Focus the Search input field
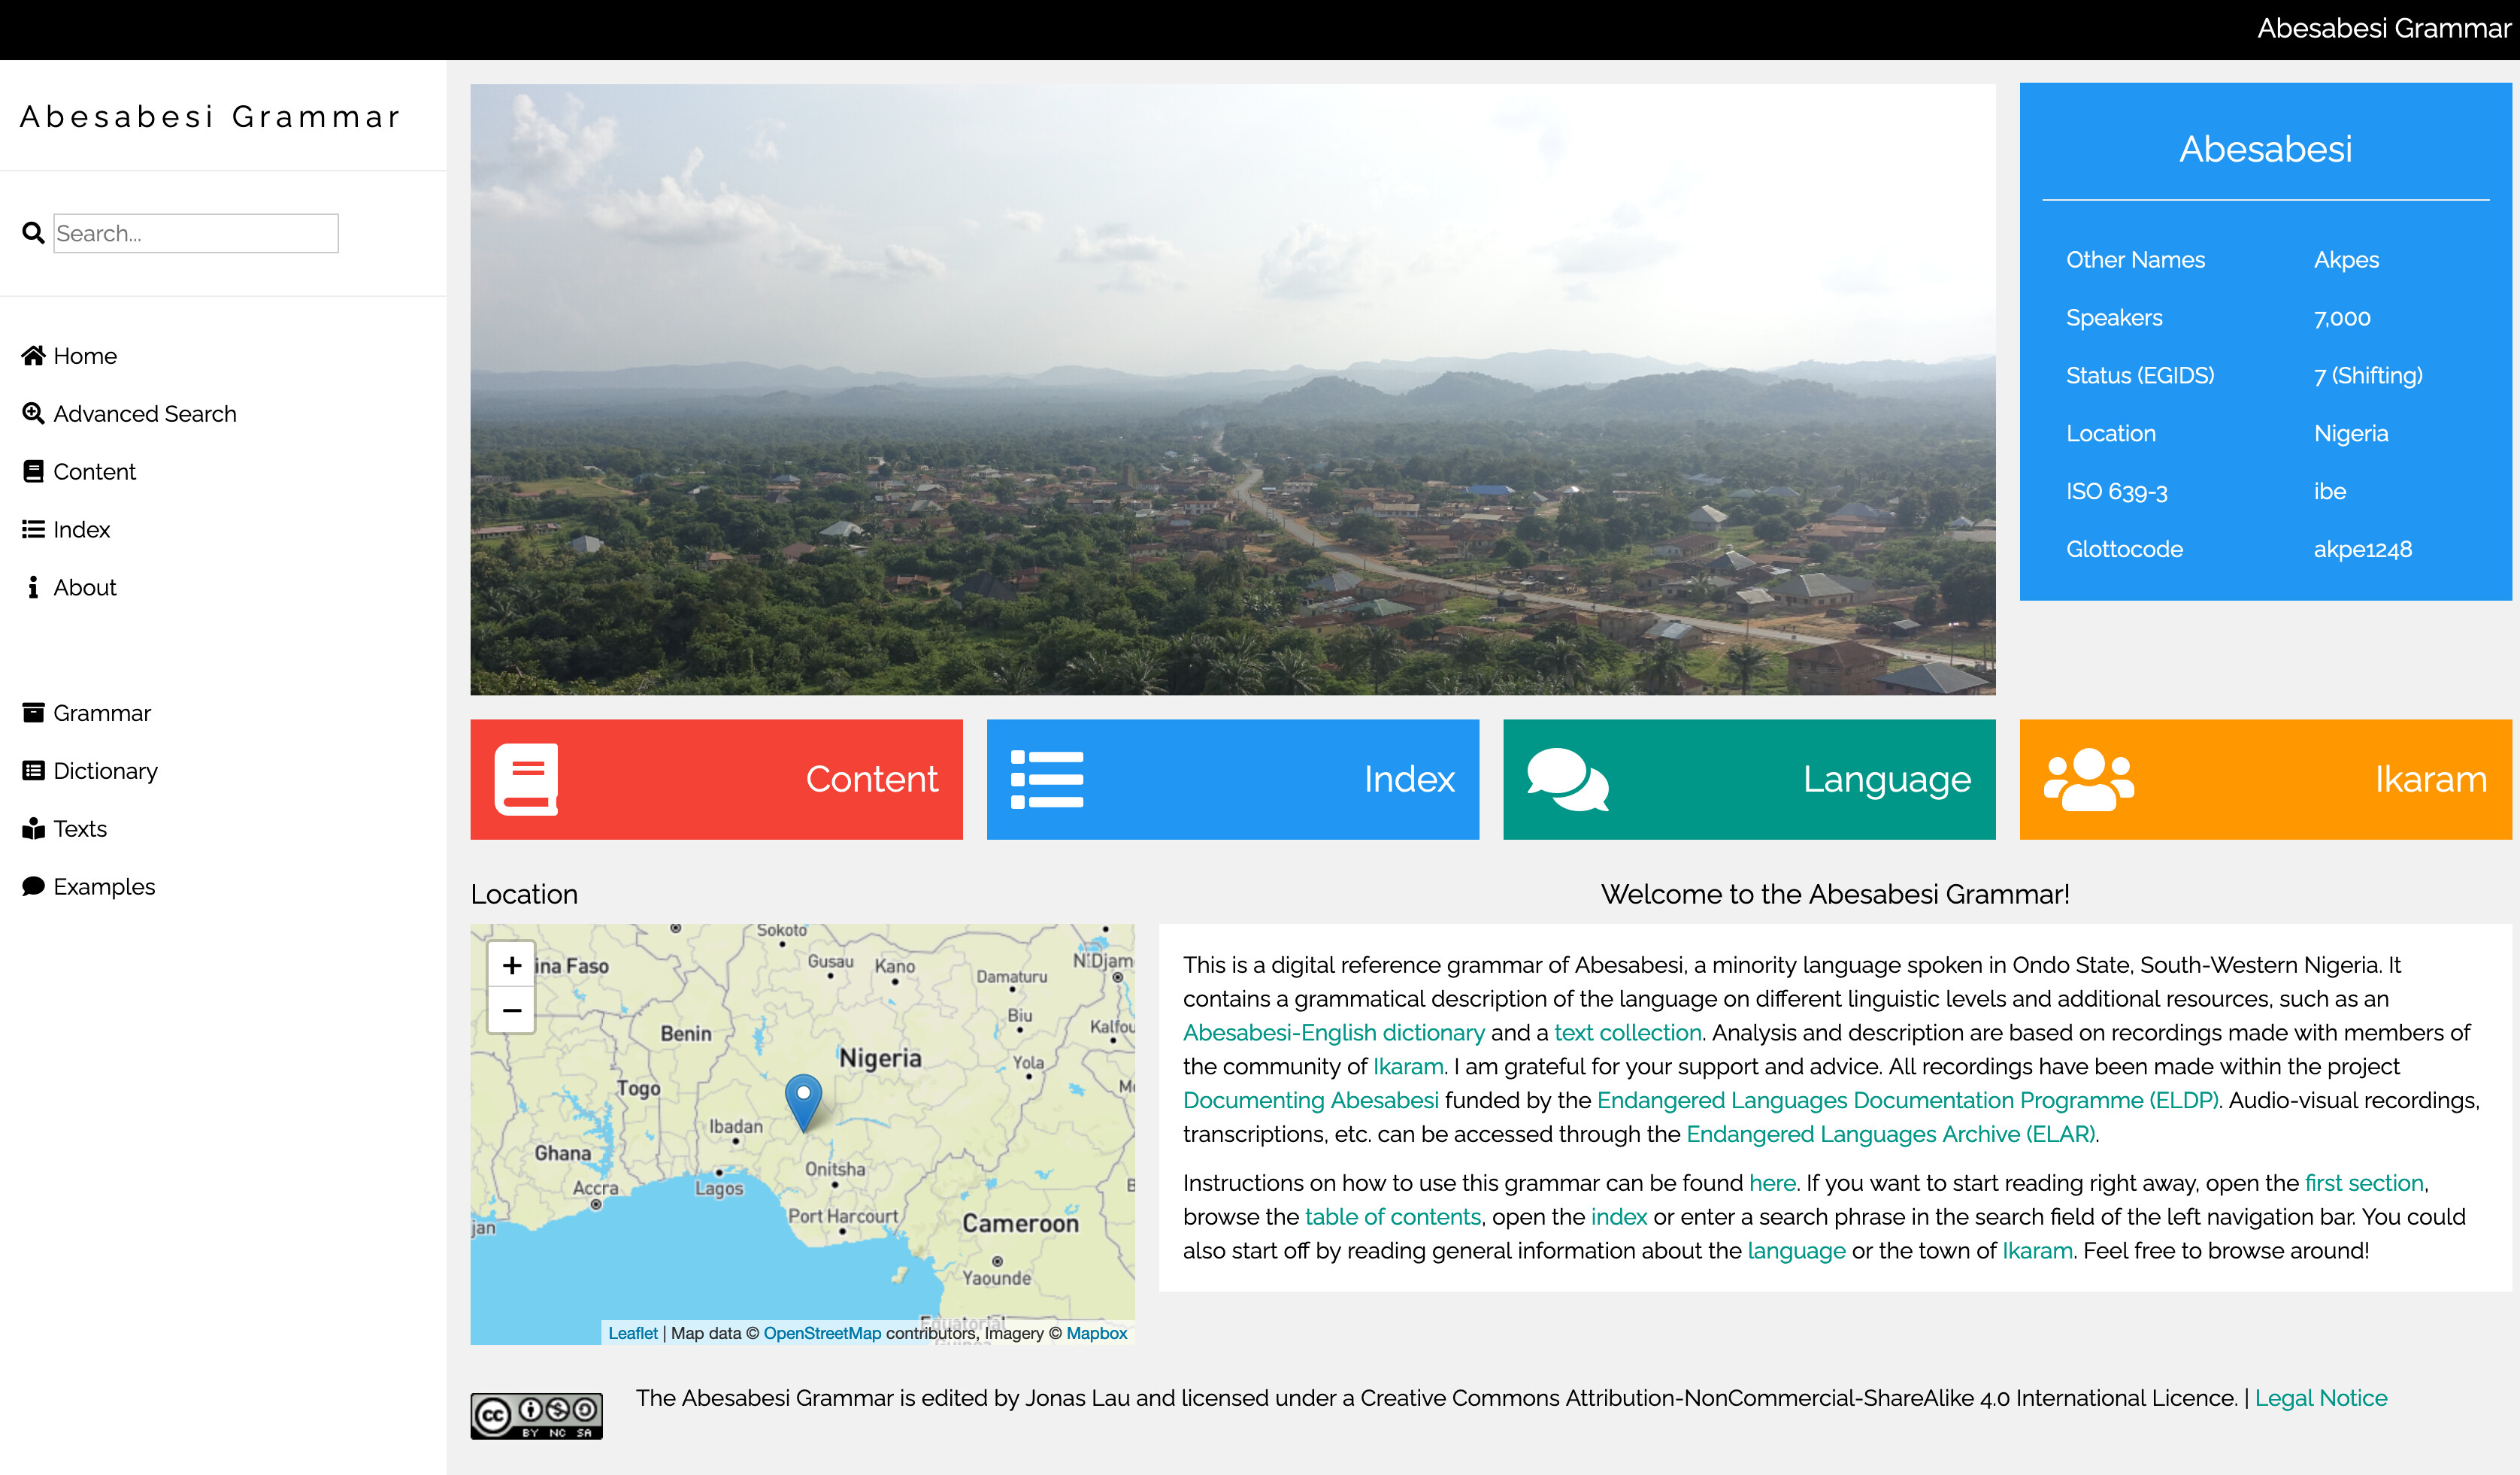This screenshot has width=2520, height=1475. (196, 233)
